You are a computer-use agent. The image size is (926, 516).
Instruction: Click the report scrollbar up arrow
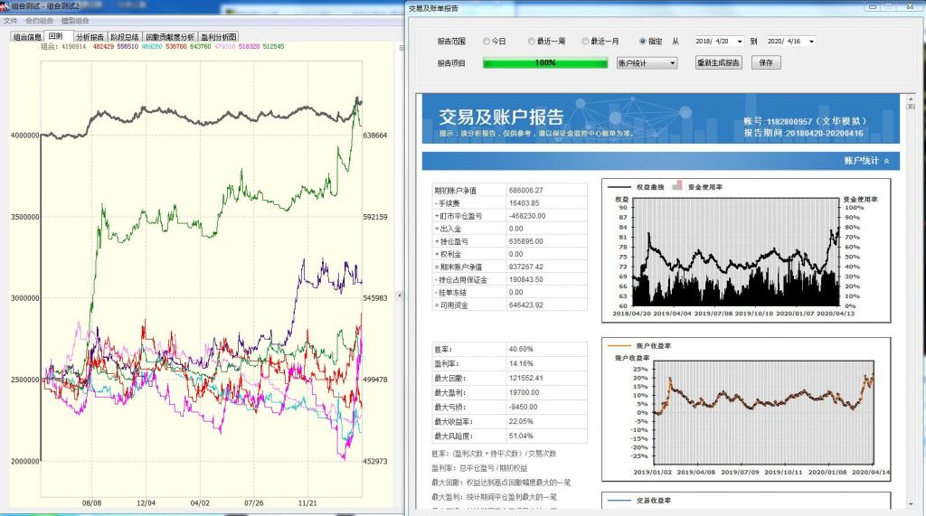click(x=910, y=99)
